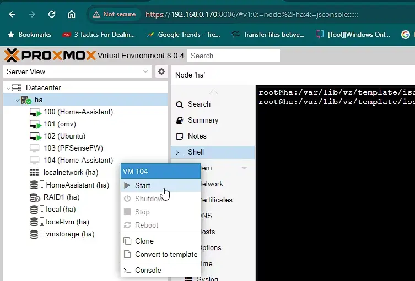The image size is (415, 281).
Task: Select the 'ha' node icon
Action: [26, 100]
